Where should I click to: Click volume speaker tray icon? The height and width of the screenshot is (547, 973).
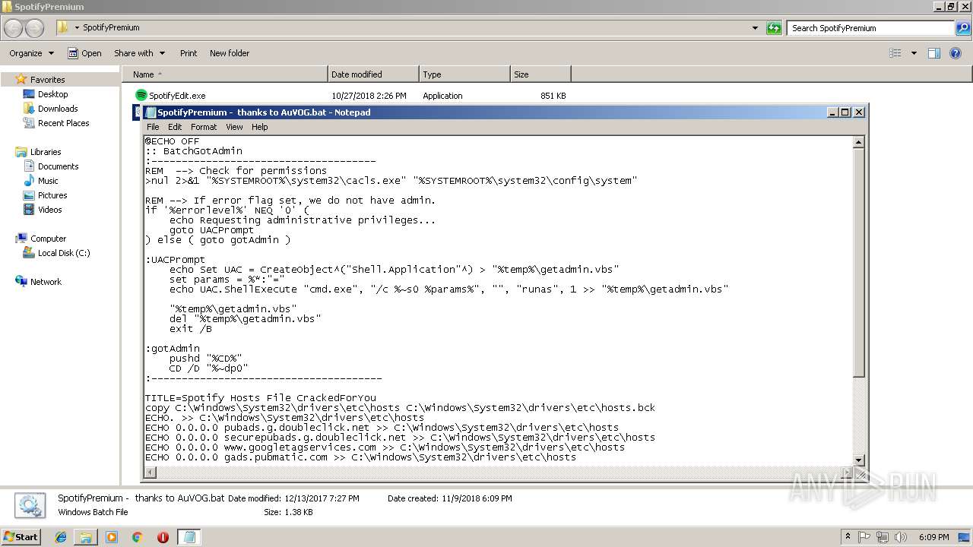coord(902,537)
